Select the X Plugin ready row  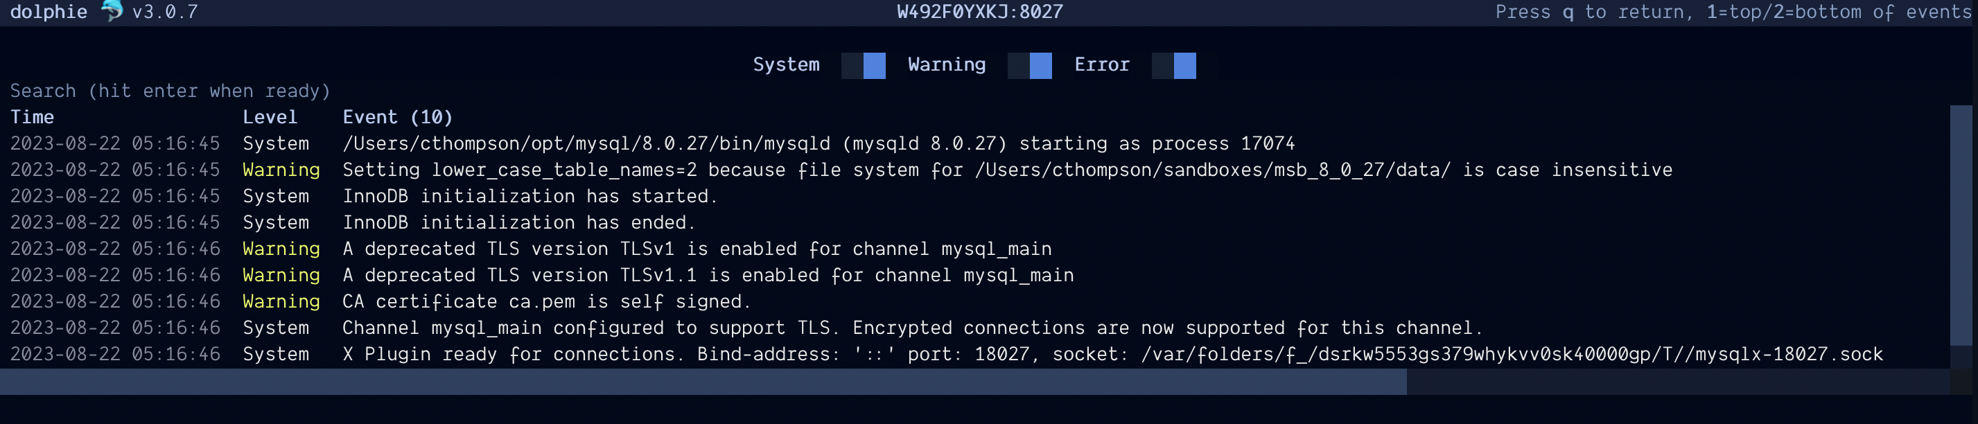click(x=975, y=354)
